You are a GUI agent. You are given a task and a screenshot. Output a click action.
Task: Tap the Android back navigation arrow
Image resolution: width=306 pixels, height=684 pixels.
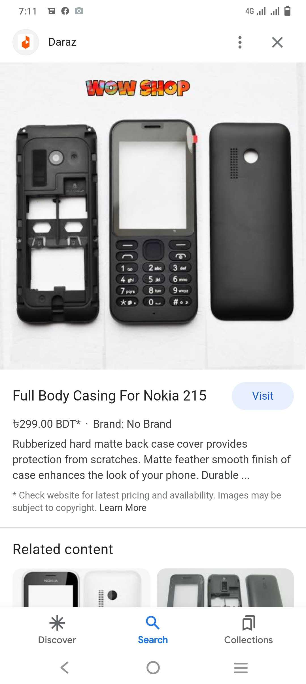click(x=65, y=668)
